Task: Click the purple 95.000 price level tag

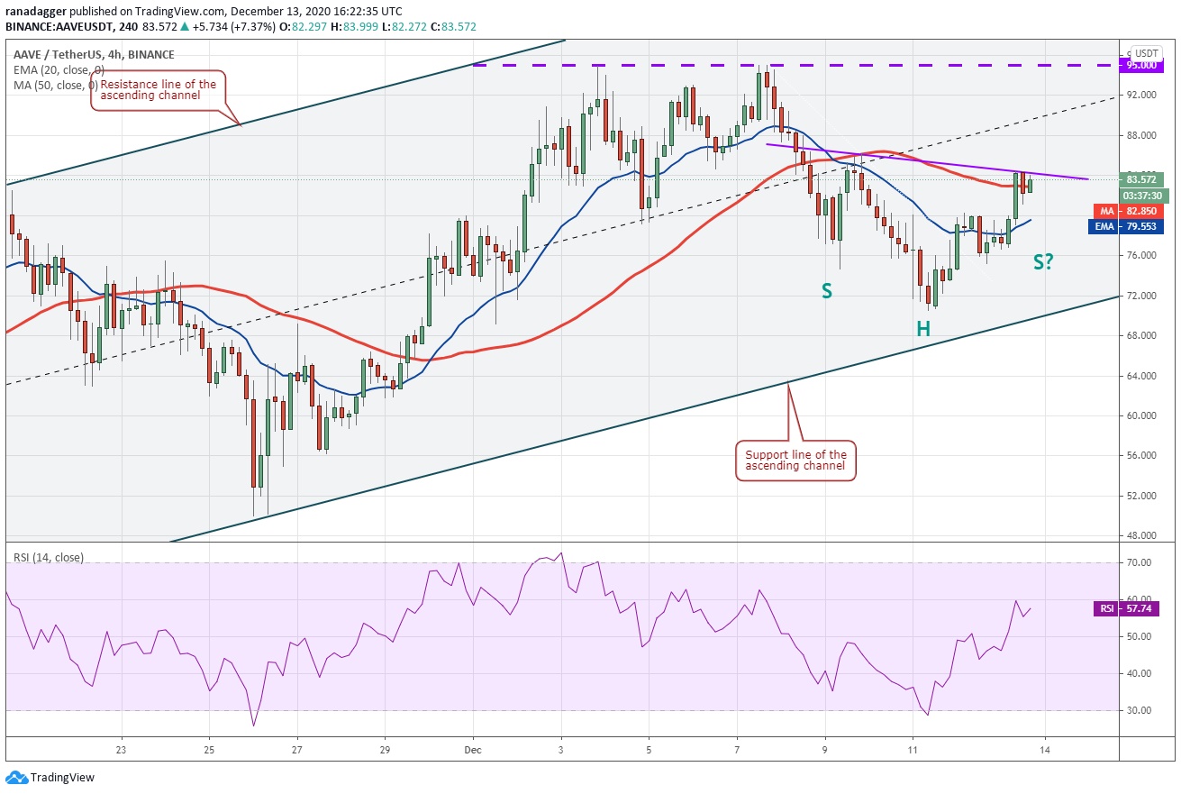Action: tap(1140, 65)
